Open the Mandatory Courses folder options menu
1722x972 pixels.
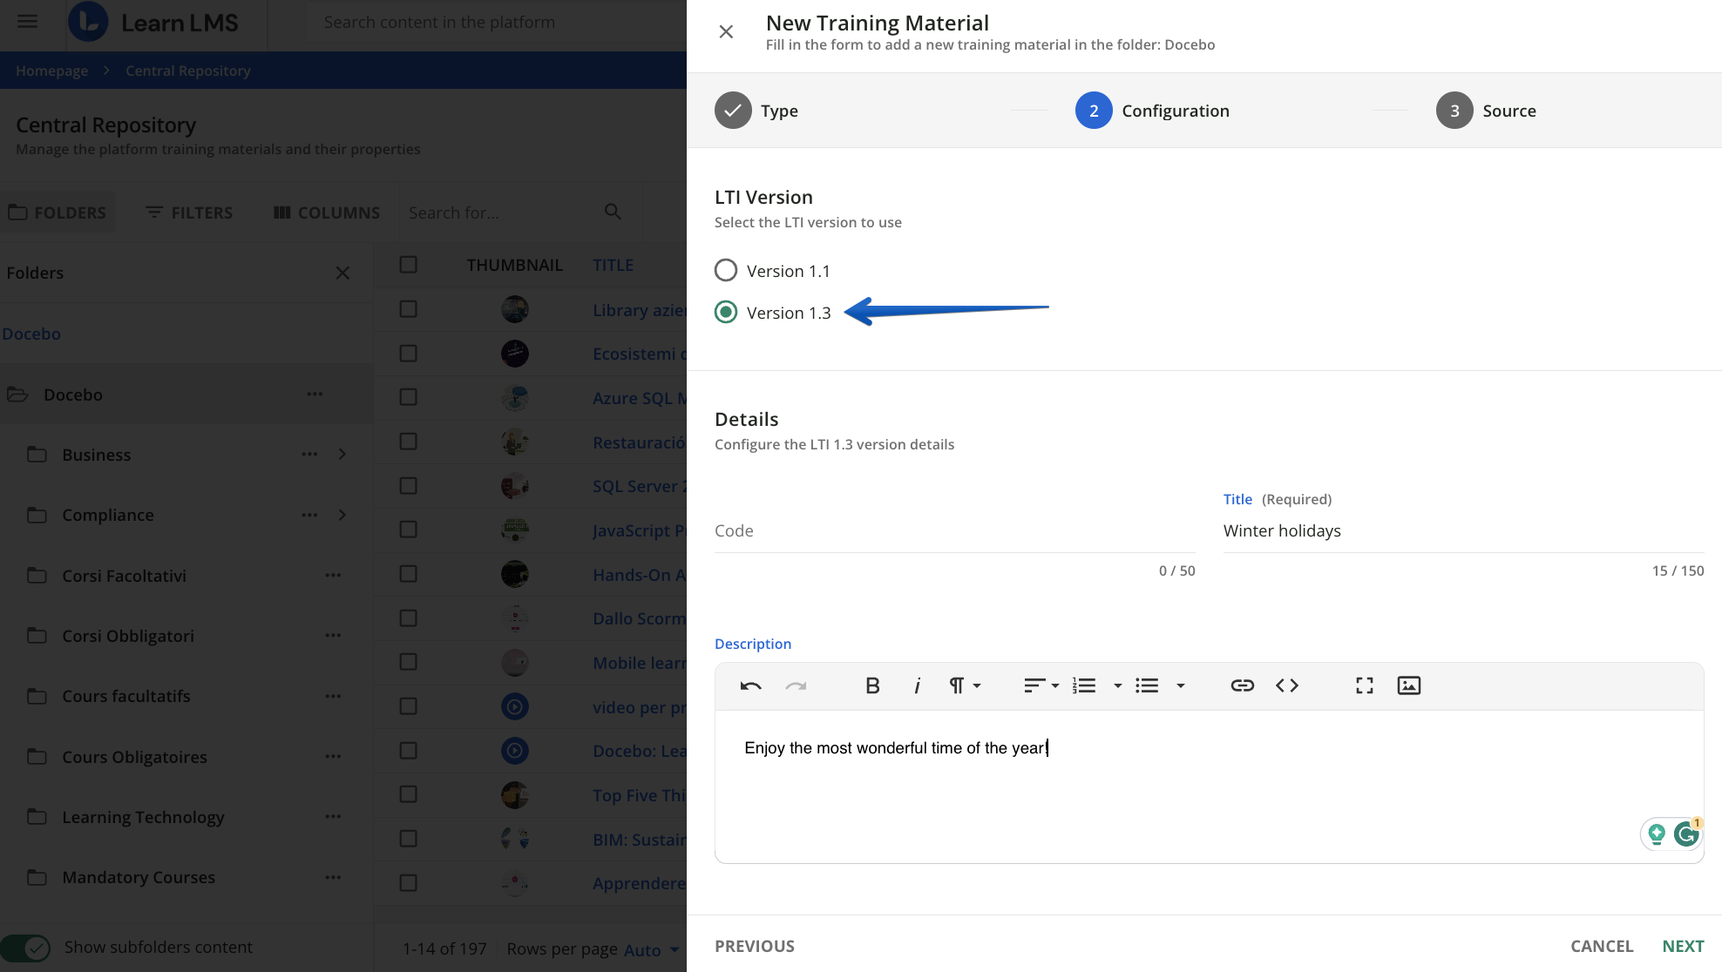332,877
